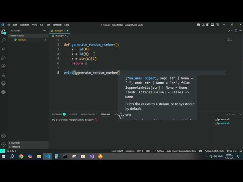Switch to the TERMINAL panel tab

click(x=106, y=115)
